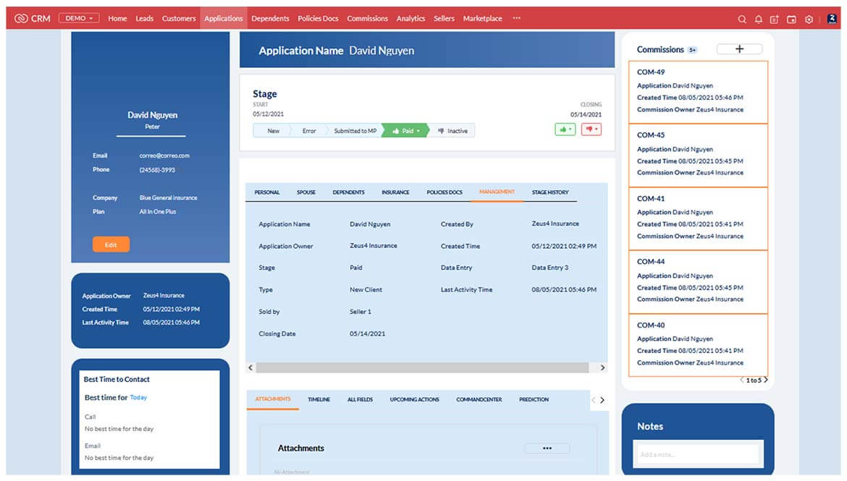Add a new commission with plus button
This screenshot has height=481, width=847.
point(739,49)
